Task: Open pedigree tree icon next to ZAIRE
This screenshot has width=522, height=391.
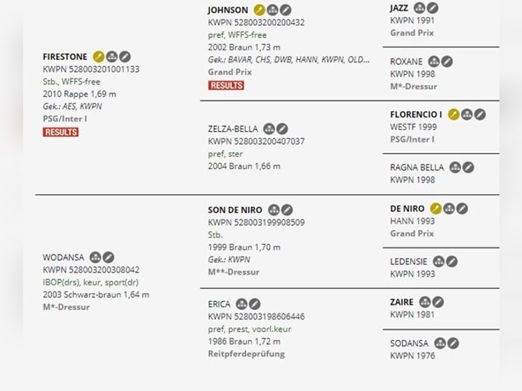Action: 425,302
